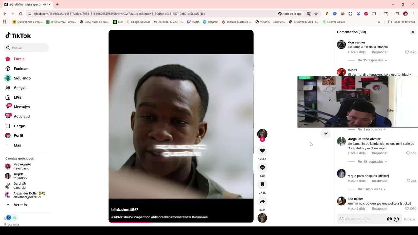Viewport: 418px width, 235px height.
Task: Share video with arrow icon
Action: [262, 201]
